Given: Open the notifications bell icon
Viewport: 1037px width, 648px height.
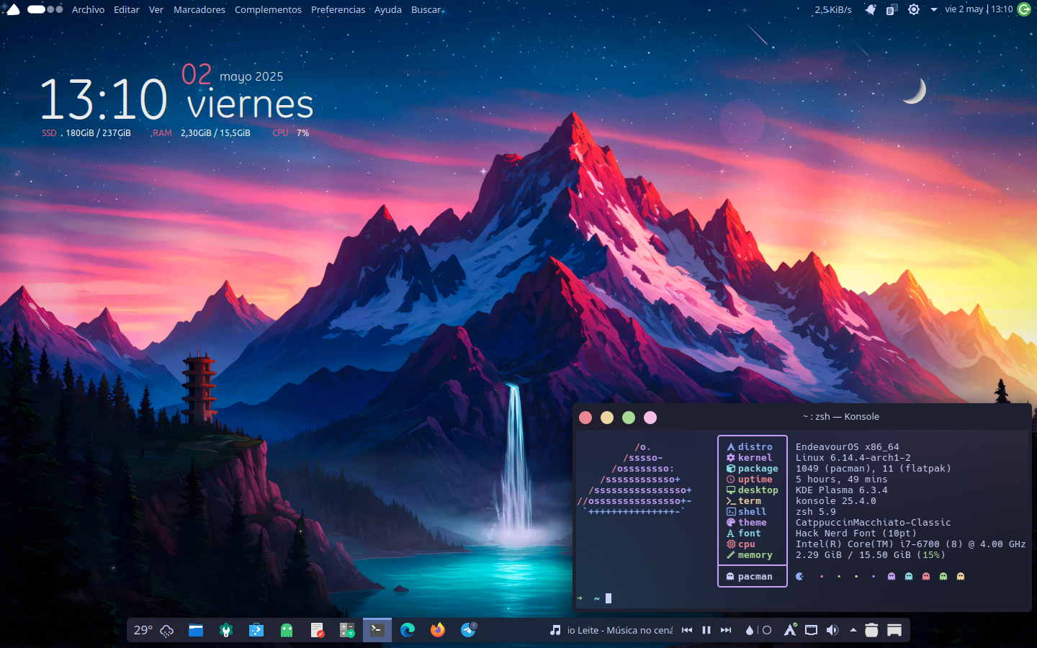Looking at the screenshot, I should coord(871,9).
